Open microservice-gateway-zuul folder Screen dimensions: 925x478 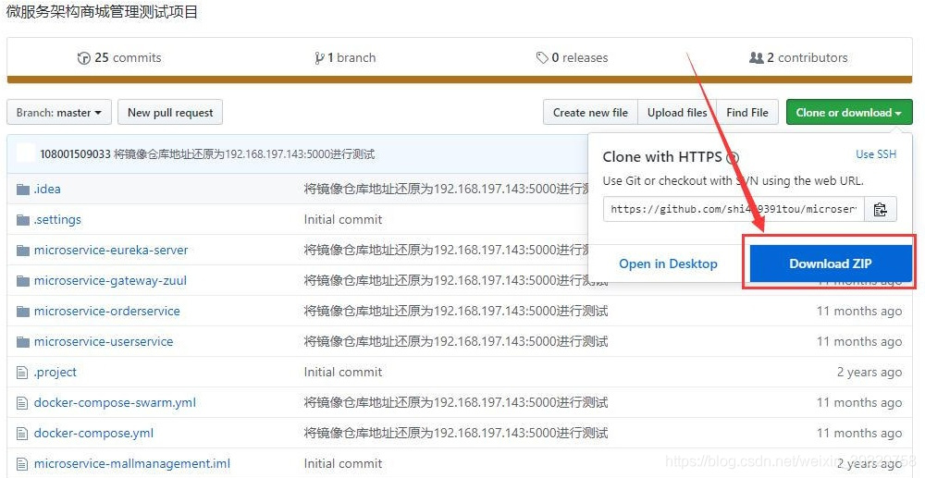(110, 280)
